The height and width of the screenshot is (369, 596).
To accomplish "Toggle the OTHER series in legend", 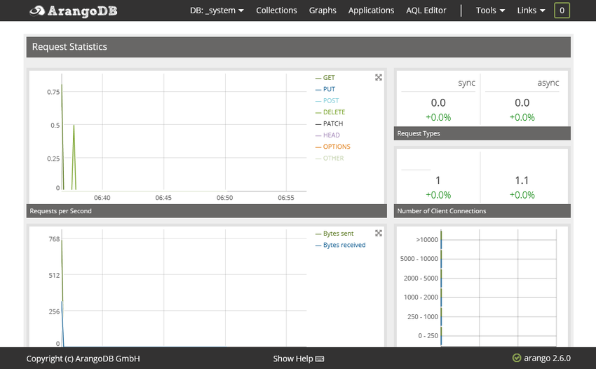I will 330,158.
